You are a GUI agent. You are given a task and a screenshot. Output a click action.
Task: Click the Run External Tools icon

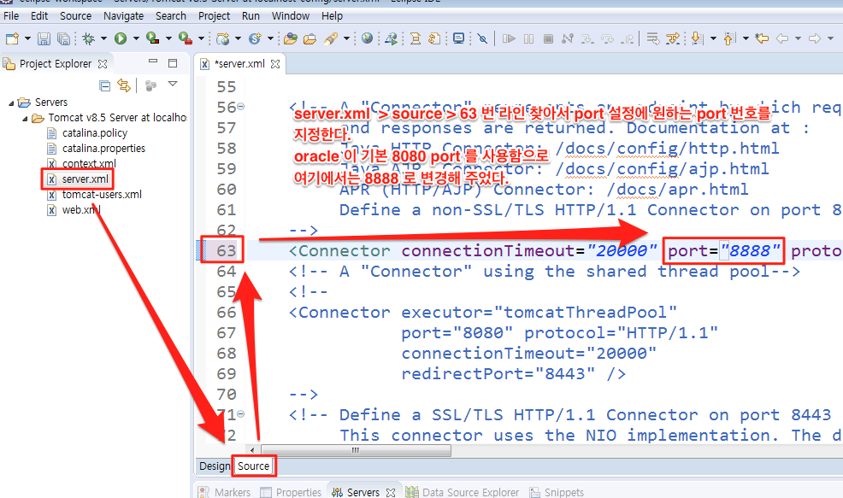[x=185, y=38]
